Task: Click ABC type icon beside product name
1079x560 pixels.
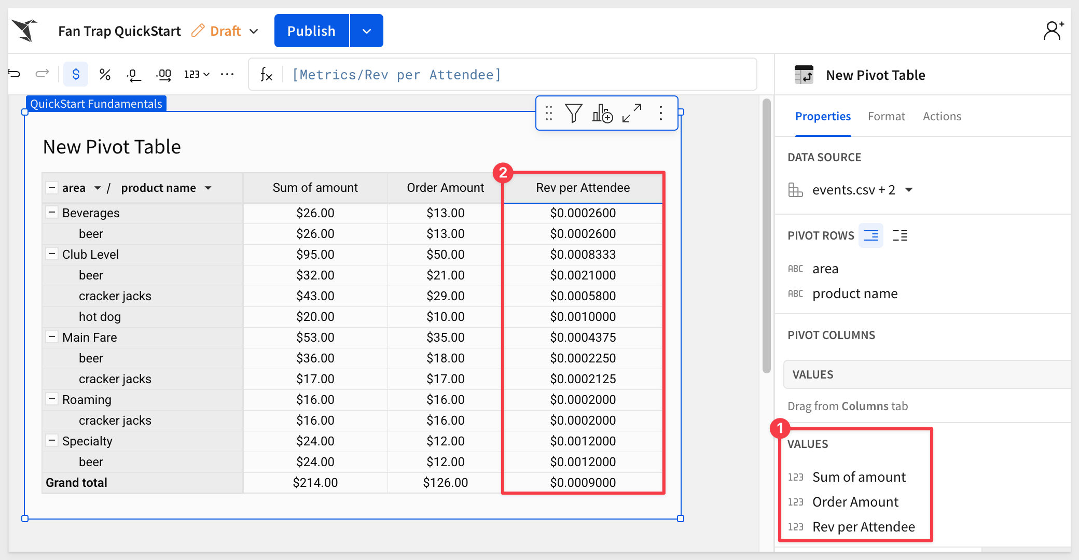Action: 795,293
